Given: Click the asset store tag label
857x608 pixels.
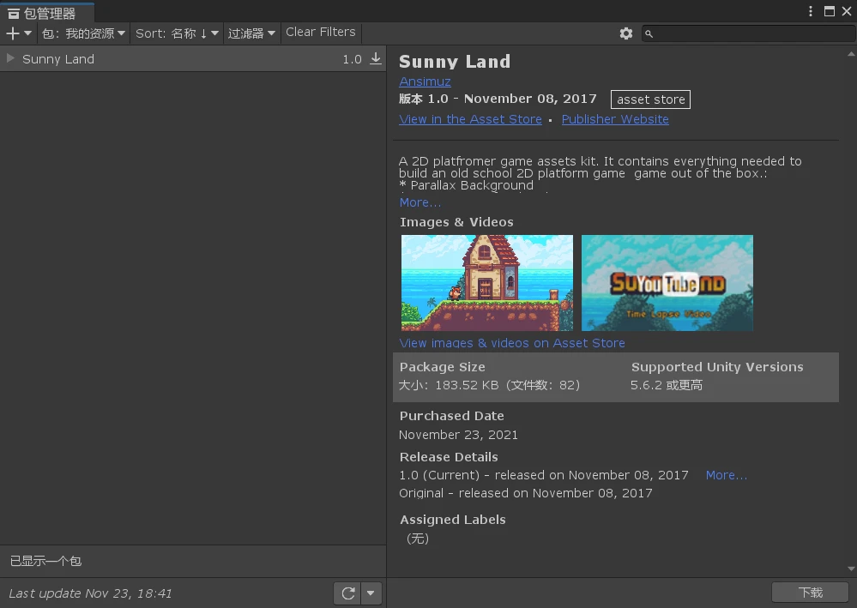Looking at the screenshot, I should click(650, 99).
